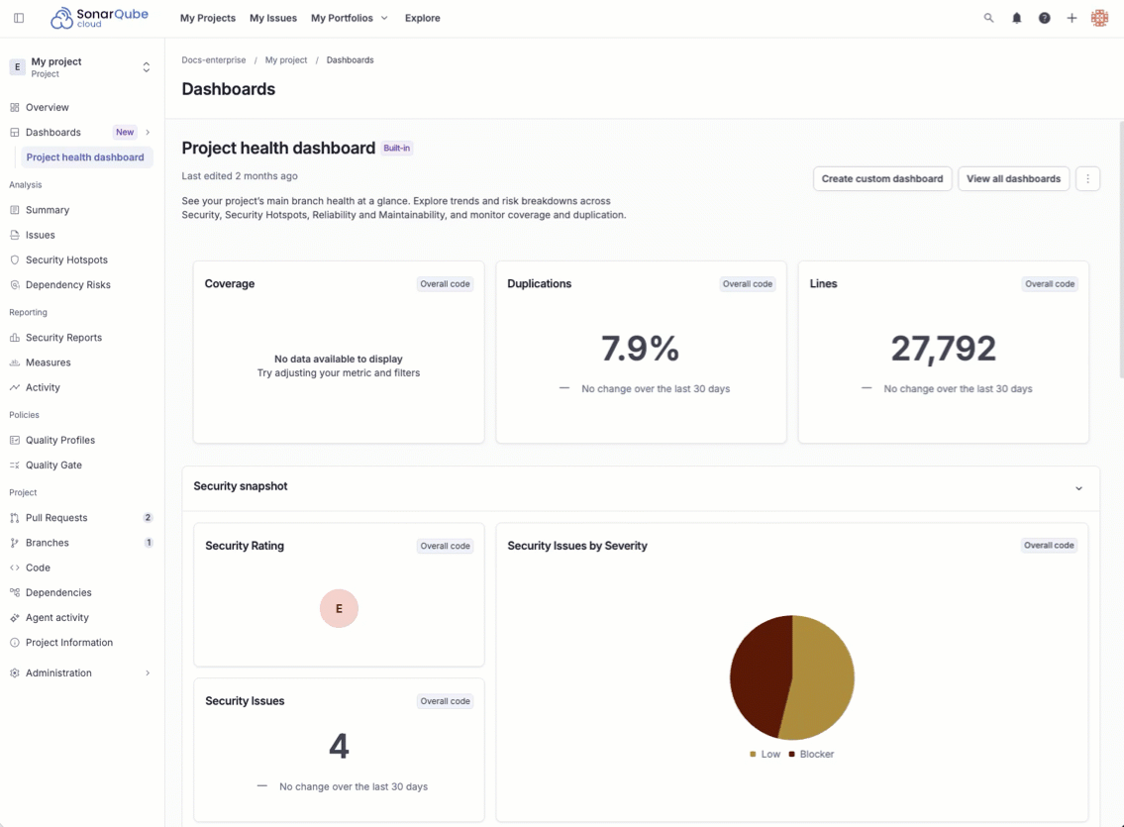The height and width of the screenshot is (827, 1124).
Task: Click the plus icon in header
Action: point(1072,18)
